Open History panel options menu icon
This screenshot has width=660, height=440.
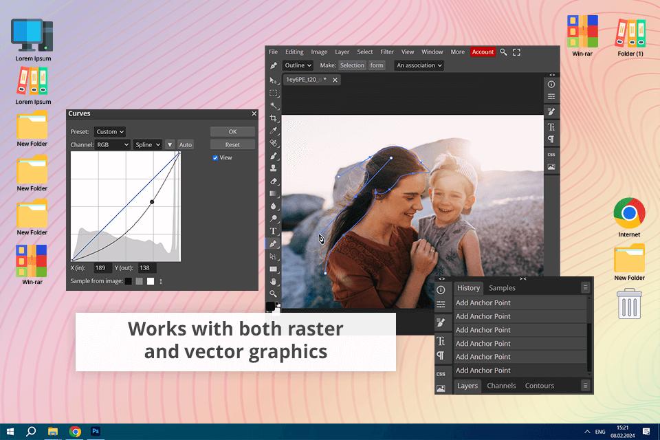585,287
